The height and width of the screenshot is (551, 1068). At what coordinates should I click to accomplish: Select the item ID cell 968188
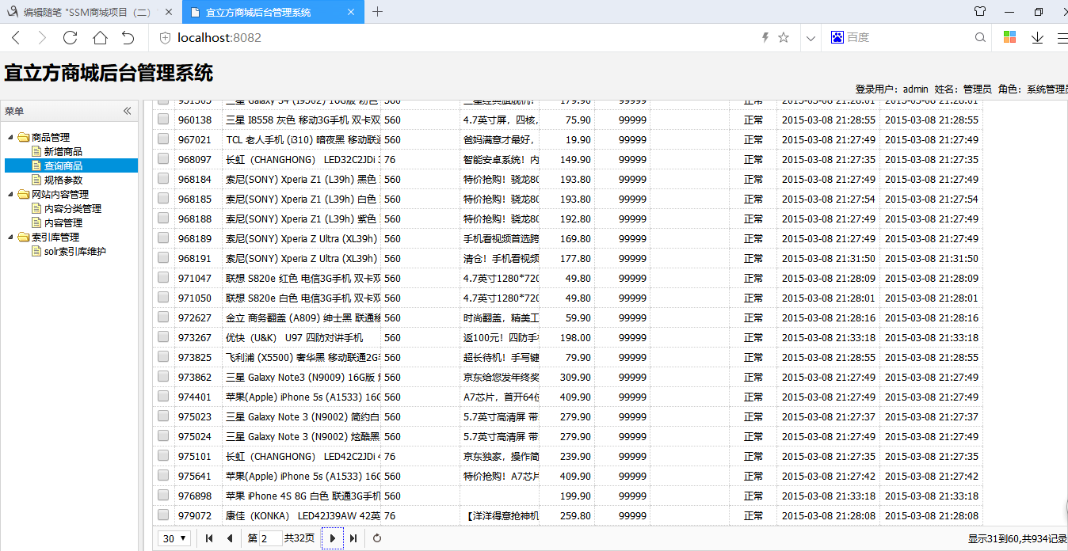click(x=198, y=218)
